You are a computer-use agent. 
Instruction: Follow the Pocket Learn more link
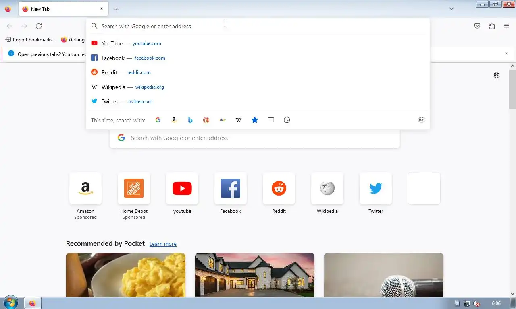[x=163, y=244]
